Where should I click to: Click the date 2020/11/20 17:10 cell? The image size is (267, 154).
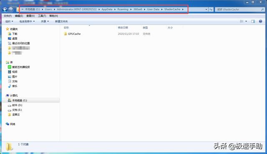[x=128, y=34]
